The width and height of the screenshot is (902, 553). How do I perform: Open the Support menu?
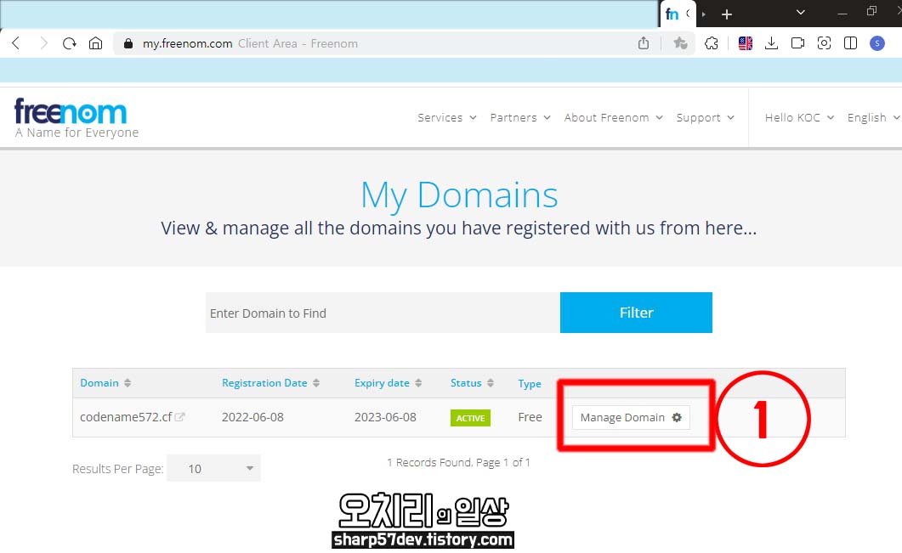tap(706, 117)
